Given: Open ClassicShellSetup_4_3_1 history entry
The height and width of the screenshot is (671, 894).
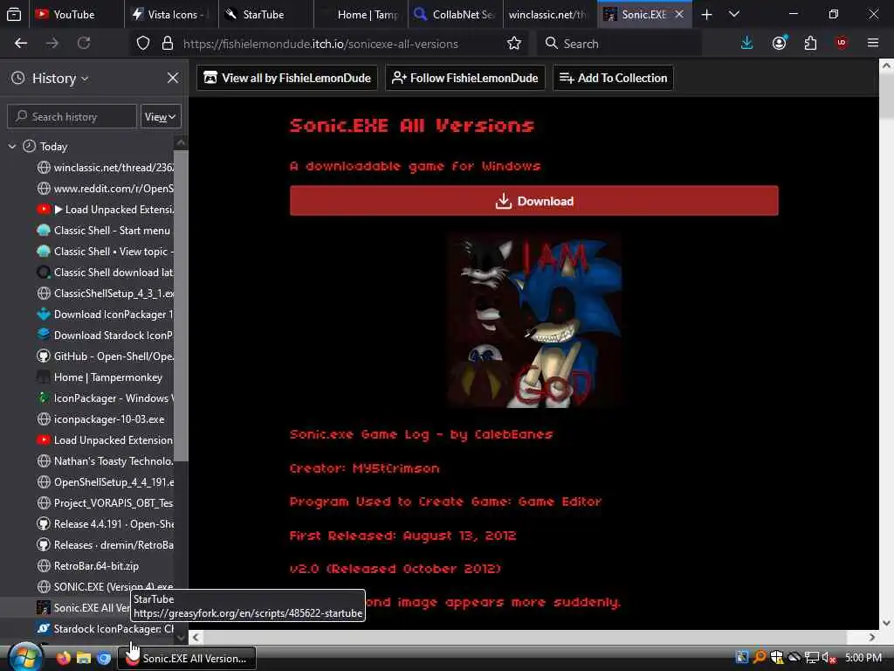Looking at the screenshot, I should (x=105, y=294).
